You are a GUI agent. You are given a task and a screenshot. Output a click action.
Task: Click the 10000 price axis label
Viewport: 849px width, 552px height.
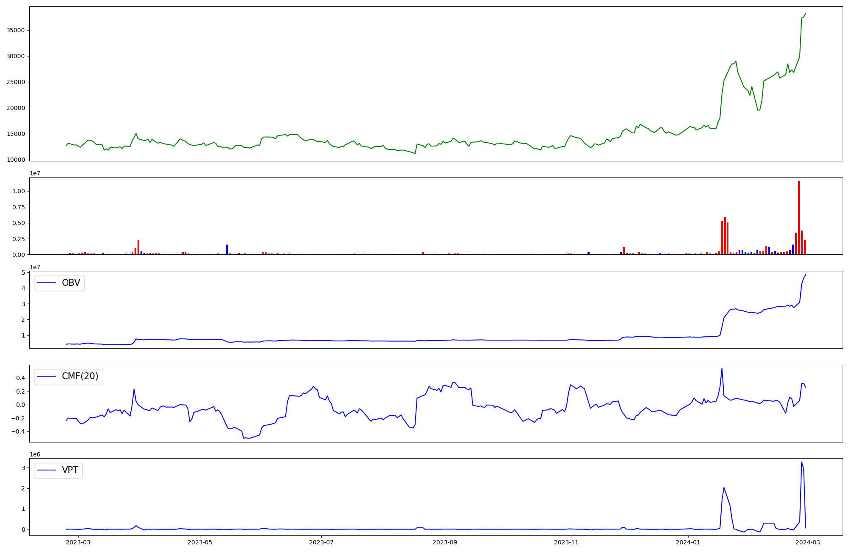click(15, 160)
